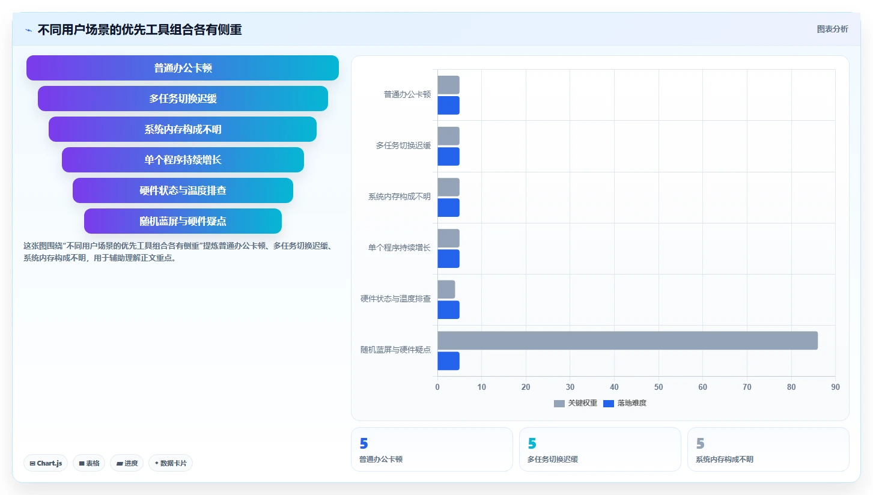
Task: Click the y-axis label 单个程序持续增长
Action: tap(400, 247)
